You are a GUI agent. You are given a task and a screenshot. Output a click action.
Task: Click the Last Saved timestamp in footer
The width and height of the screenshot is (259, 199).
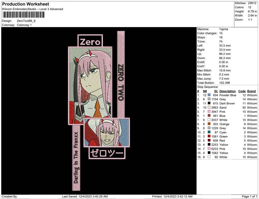point(85,196)
